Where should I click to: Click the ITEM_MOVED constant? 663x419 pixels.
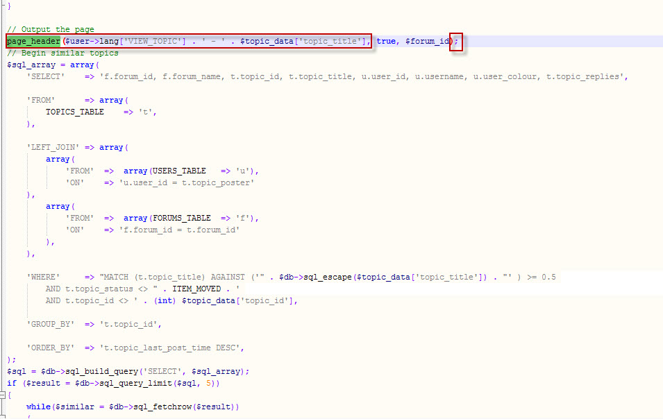196,289
